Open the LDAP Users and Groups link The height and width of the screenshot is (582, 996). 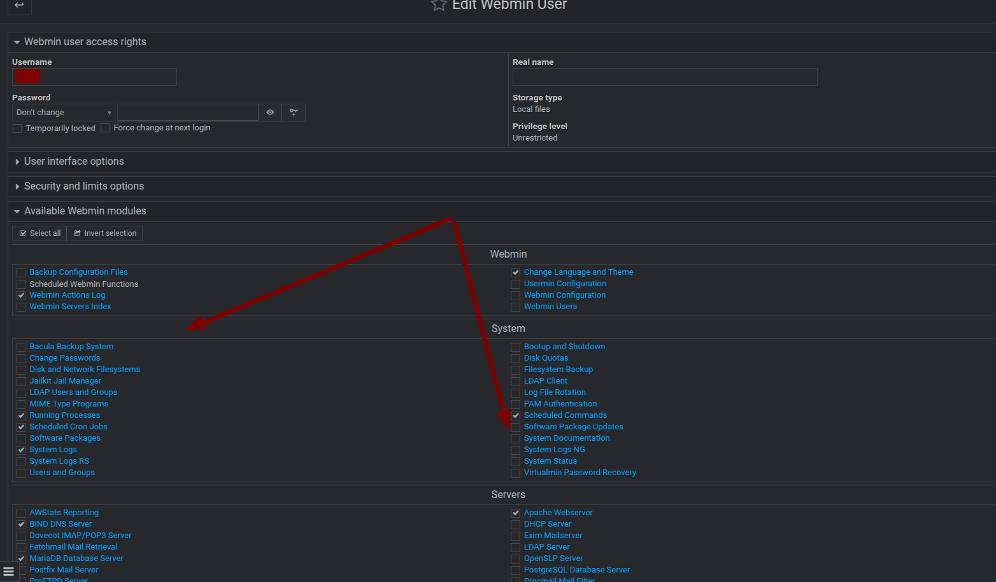pos(73,392)
